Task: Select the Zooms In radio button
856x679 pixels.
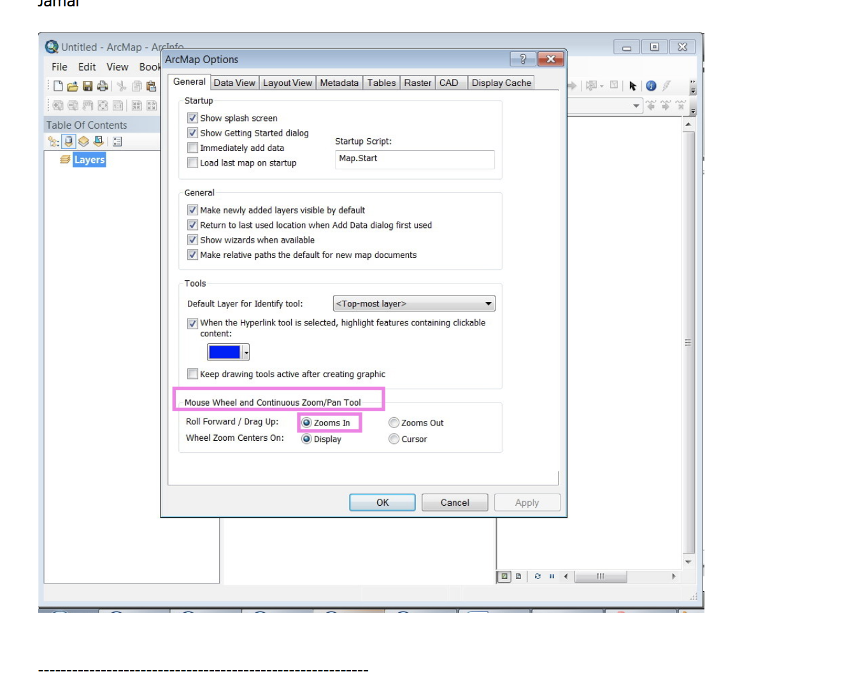Action: pos(306,423)
